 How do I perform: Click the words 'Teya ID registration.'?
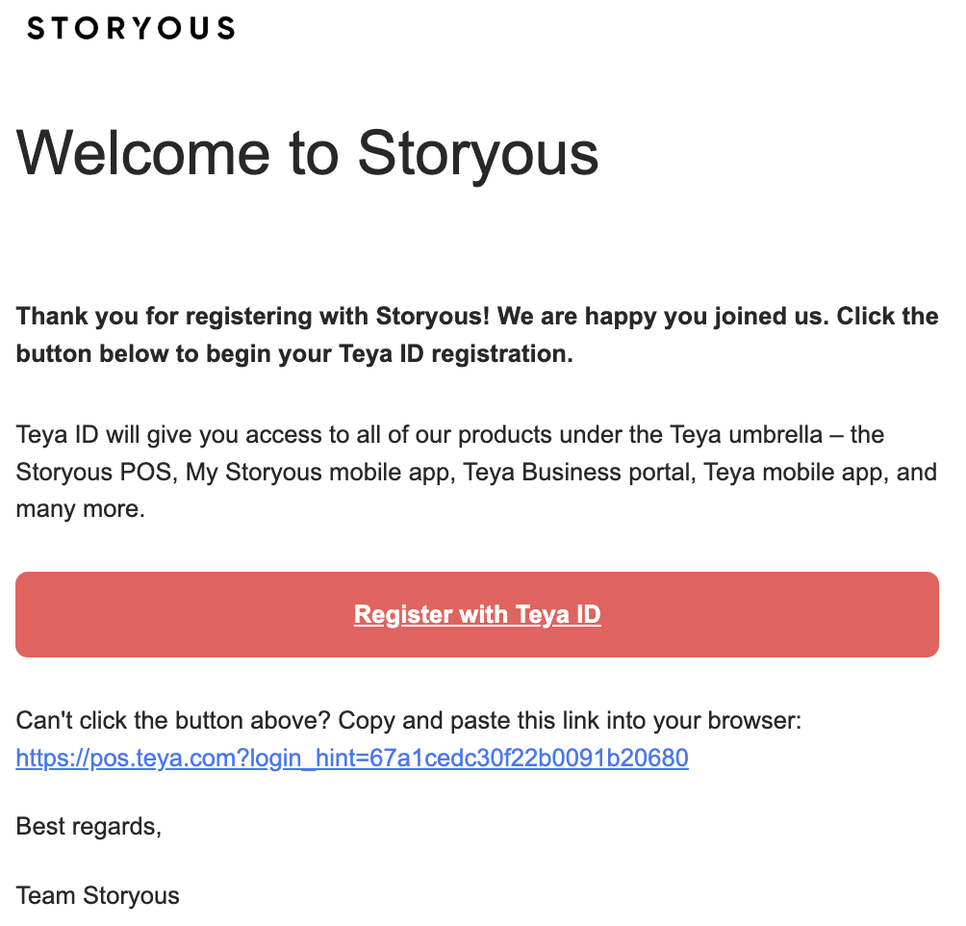tap(456, 354)
